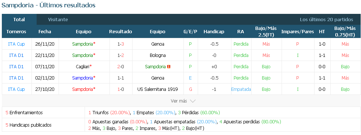
Task: Switch to the Visitante tab
Action: pyautogui.click(x=58, y=19)
